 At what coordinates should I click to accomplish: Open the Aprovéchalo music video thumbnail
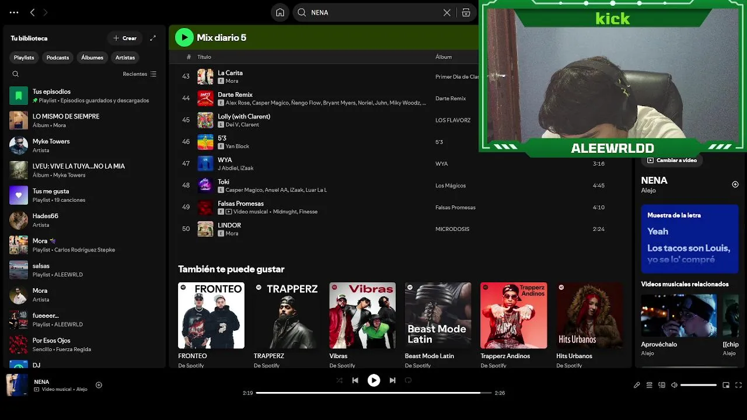point(679,316)
